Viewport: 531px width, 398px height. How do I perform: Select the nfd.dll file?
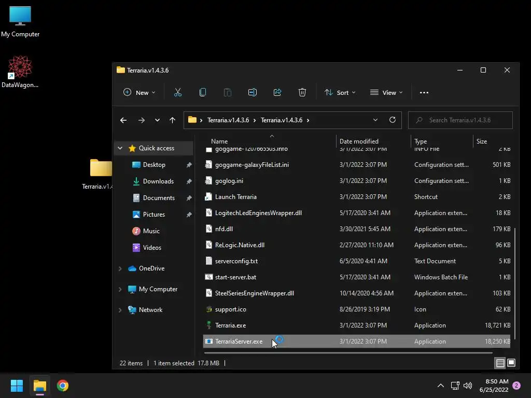coord(357,229)
